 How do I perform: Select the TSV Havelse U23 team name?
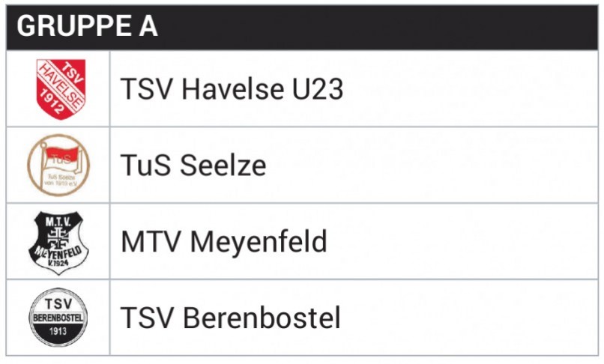[232, 88]
